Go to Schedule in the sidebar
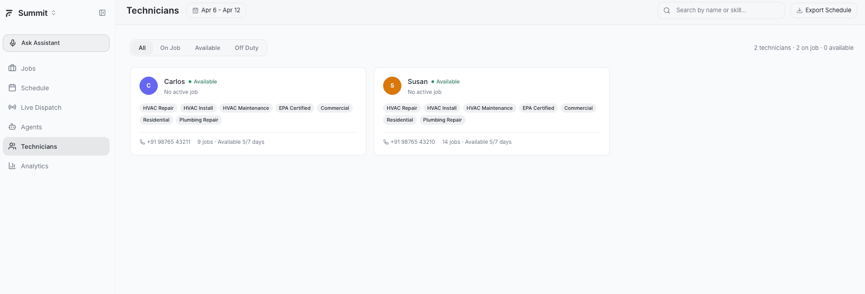This screenshot has height=294, width=865. (x=56, y=88)
